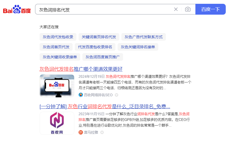This screenshot has width=229, height=141.
Task: Click the Baidu logo
Action: pyautogui.click(x=17, y=9)
